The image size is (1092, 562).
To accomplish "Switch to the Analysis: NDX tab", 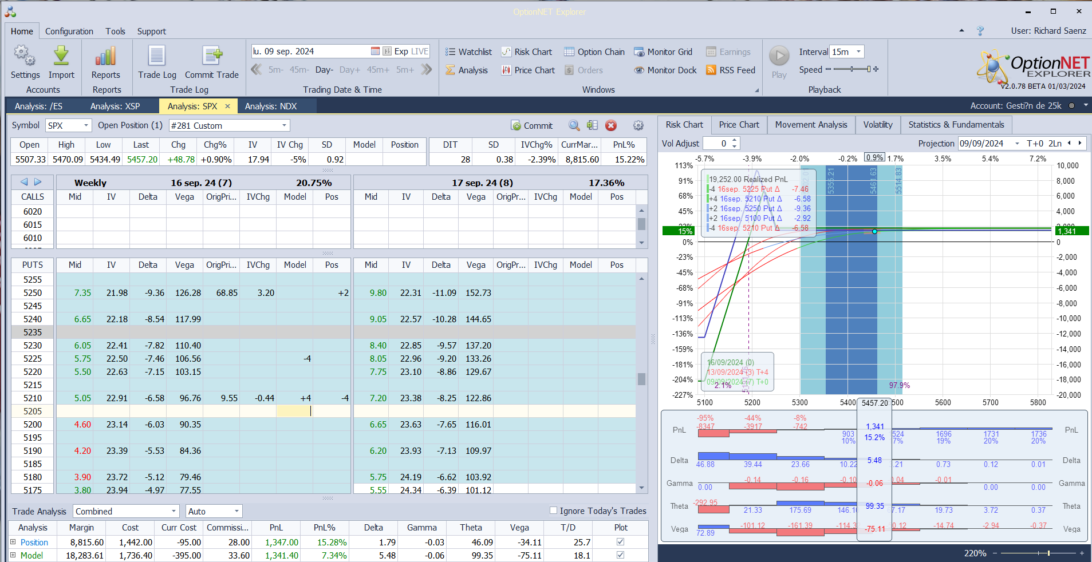I will point(270,106).
